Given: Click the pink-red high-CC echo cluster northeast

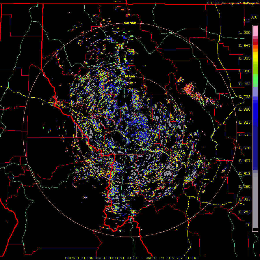Looking at the screenshot, I should pos(189,88).
